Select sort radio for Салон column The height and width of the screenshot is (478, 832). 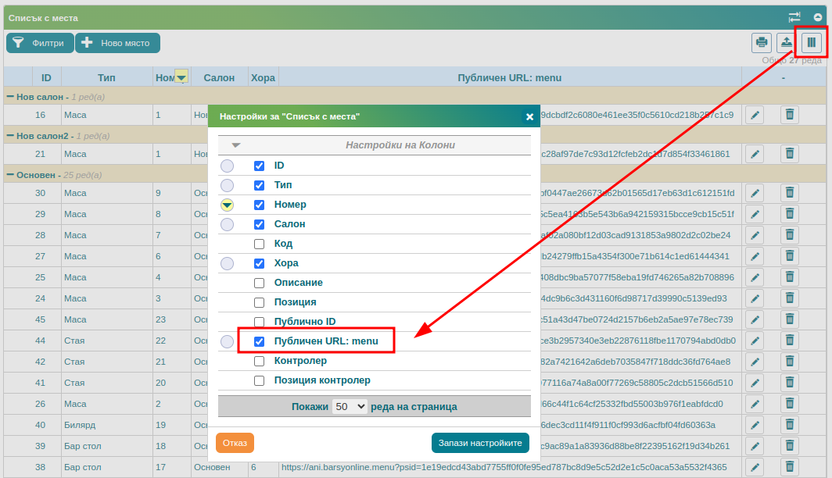coord(227,225)
